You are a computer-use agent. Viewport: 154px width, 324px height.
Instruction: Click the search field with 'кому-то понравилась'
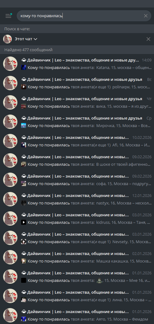pyautogui.click(x=84, y=16)
